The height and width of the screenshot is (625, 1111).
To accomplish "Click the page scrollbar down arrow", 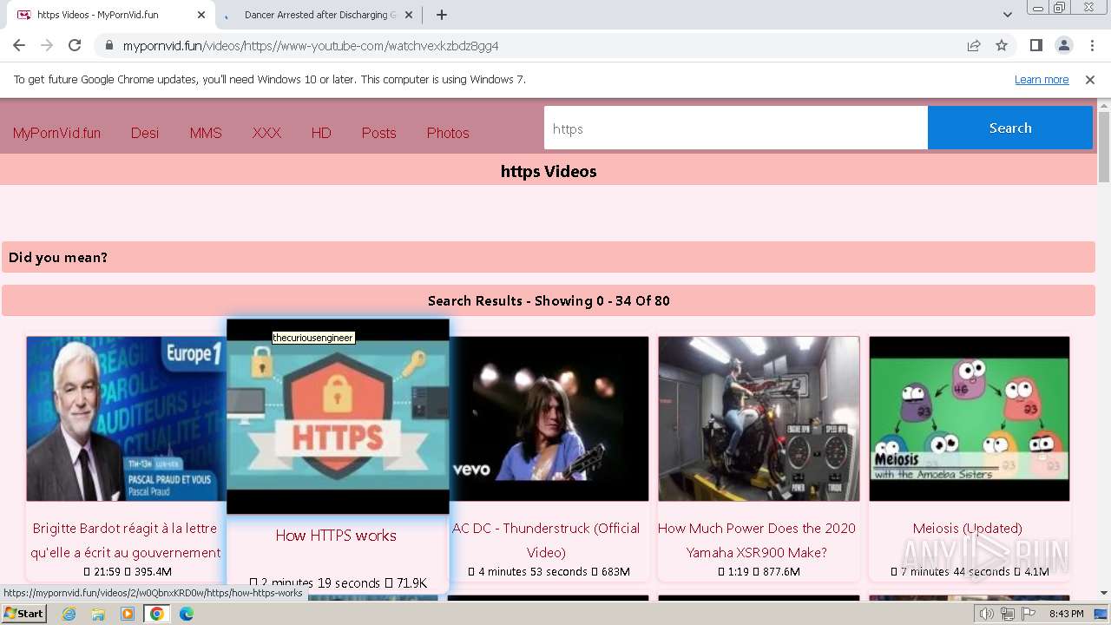I will point(1104,593).
